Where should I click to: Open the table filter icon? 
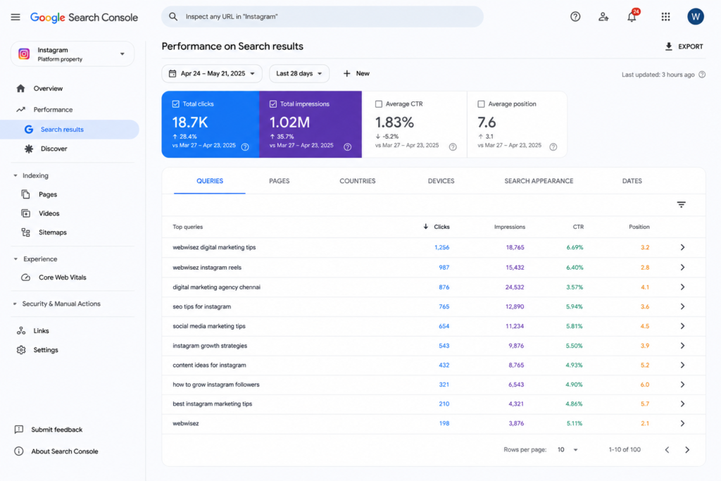point(681,204)
